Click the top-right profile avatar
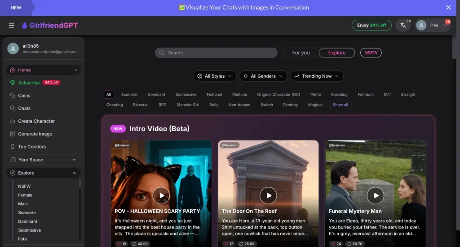Screen dimensions: 460x247 [421, 25]
